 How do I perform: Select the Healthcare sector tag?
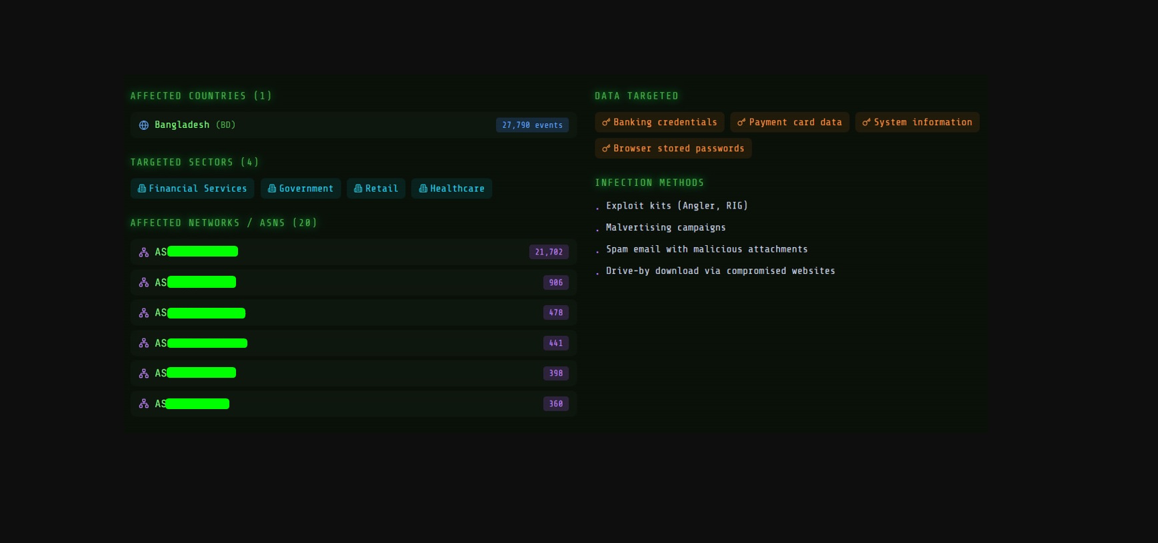click(451, 189)
